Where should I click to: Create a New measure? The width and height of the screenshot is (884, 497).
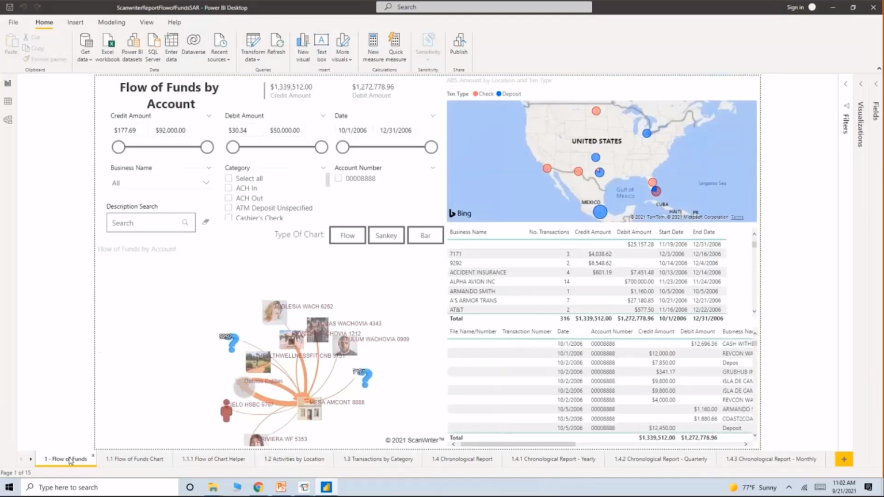373,47
